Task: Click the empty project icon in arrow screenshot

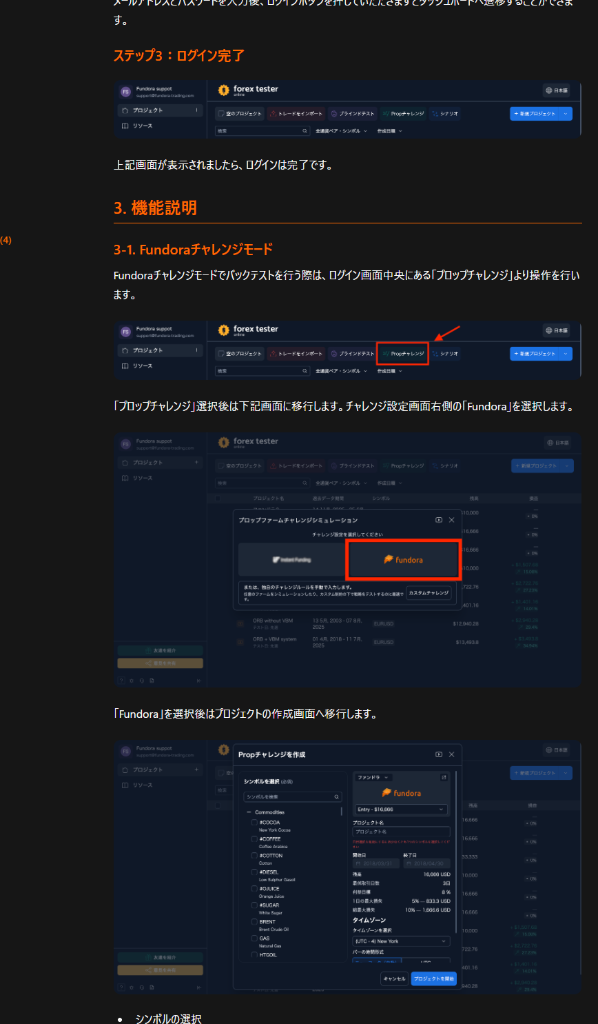Action: point(221,354)
